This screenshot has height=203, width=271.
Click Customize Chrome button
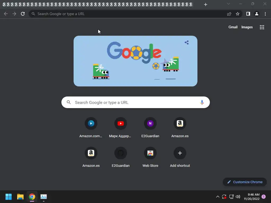(x=245, y=182)
